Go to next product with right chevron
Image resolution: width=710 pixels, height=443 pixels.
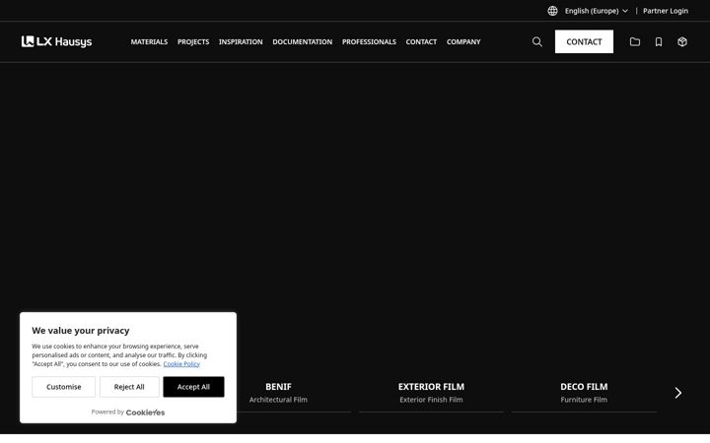[677, 393]
